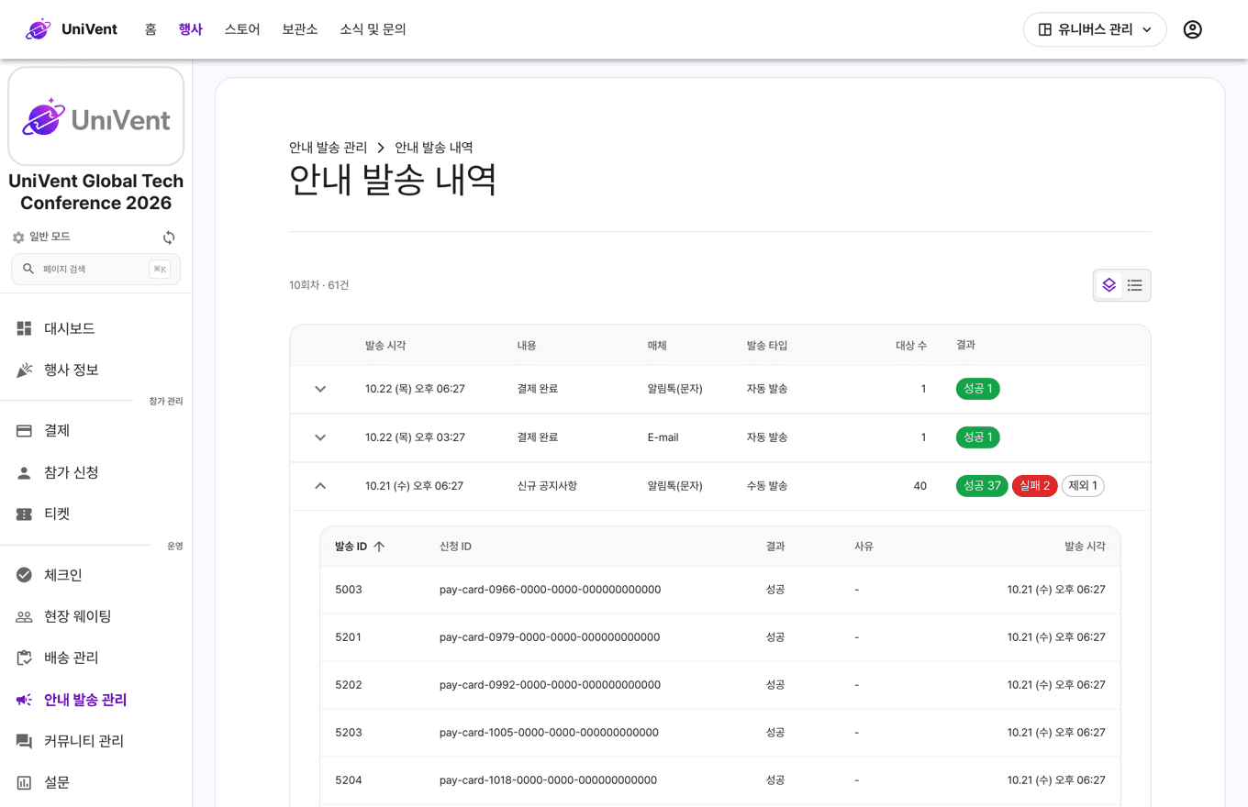Click the gear icon next to 일반 모드
This screenshot has width=1248, height=807.
tap(18, 238)
